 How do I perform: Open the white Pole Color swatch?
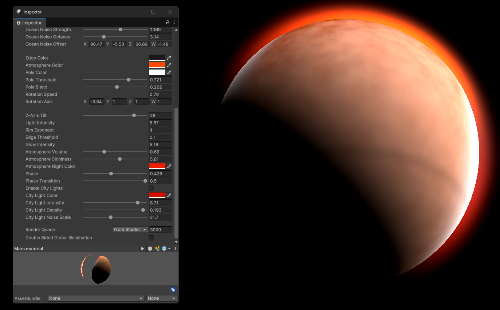coord(157,72)
